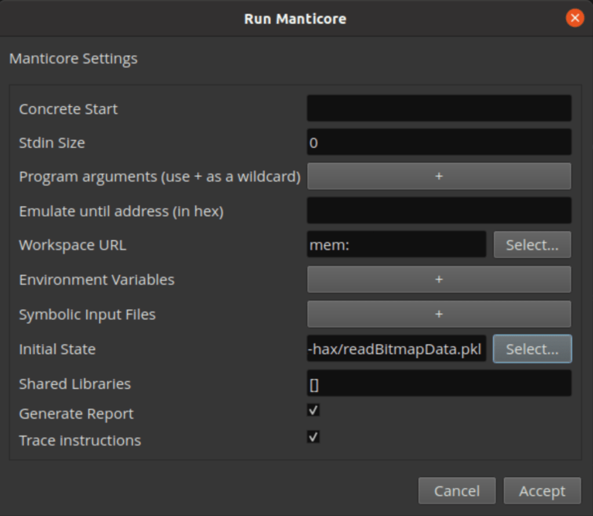Disable the Trace instructions checkbox
The image size is (593, 516).
314,437
